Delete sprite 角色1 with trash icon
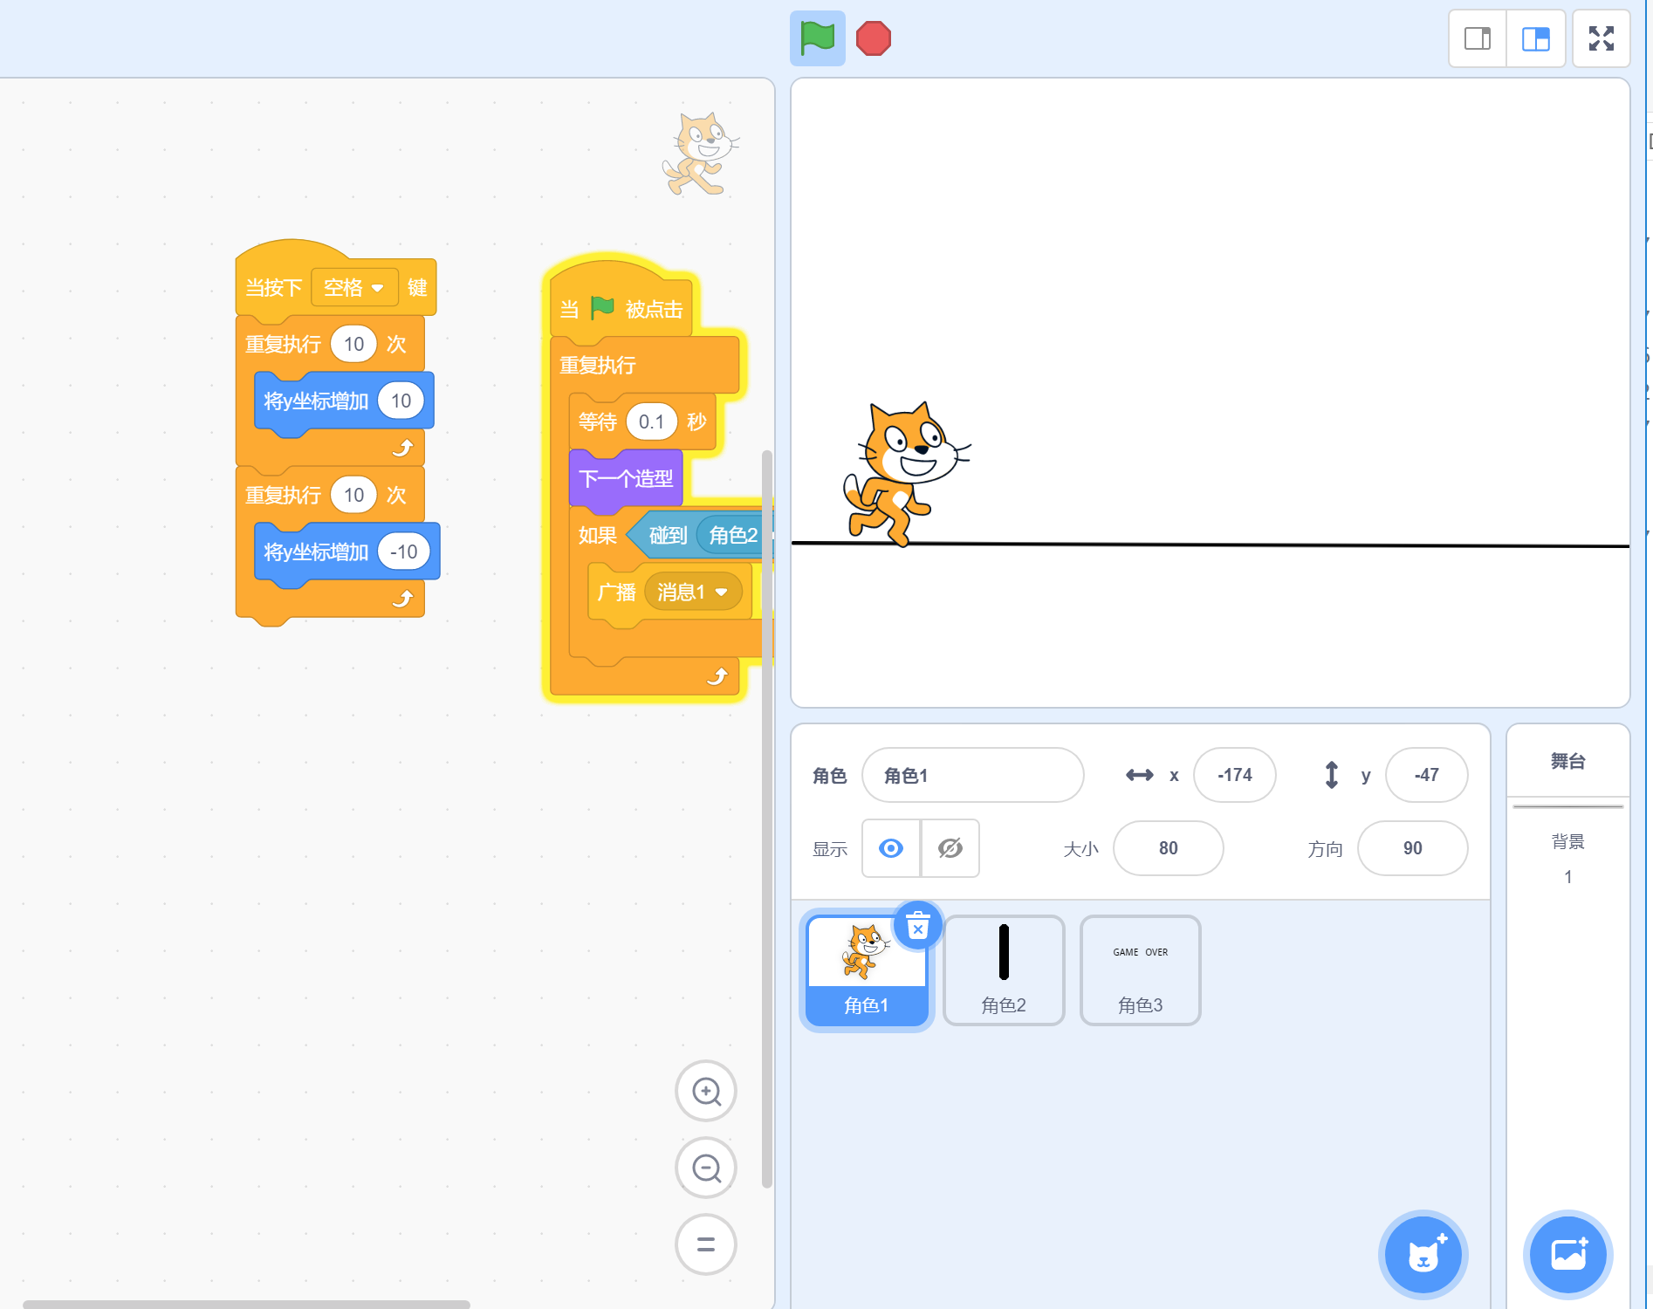1653x1309 pixels. (x=918, y=925)
